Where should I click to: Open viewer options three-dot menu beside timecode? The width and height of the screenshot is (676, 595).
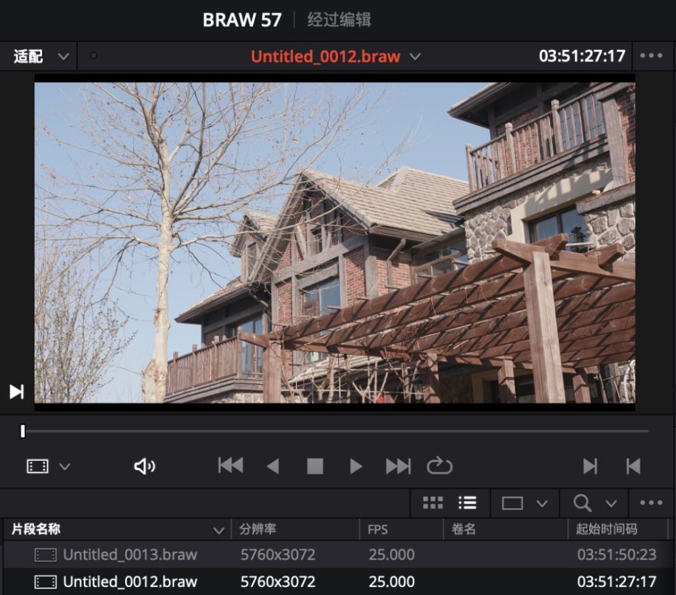[651, 55]
